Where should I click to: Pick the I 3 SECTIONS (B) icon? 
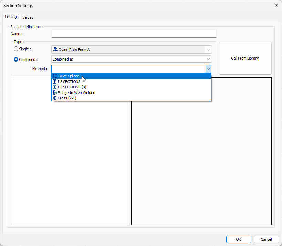(x=55, y=87)
